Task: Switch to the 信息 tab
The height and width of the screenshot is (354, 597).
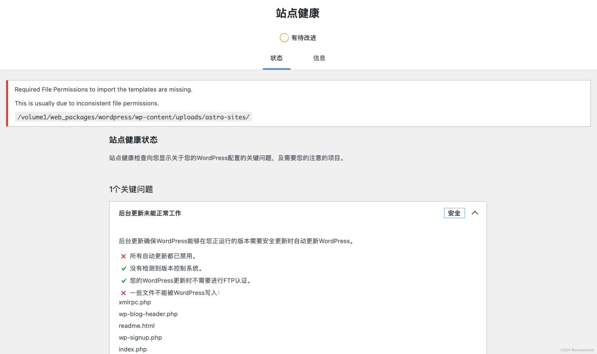Action: (319, 58)
